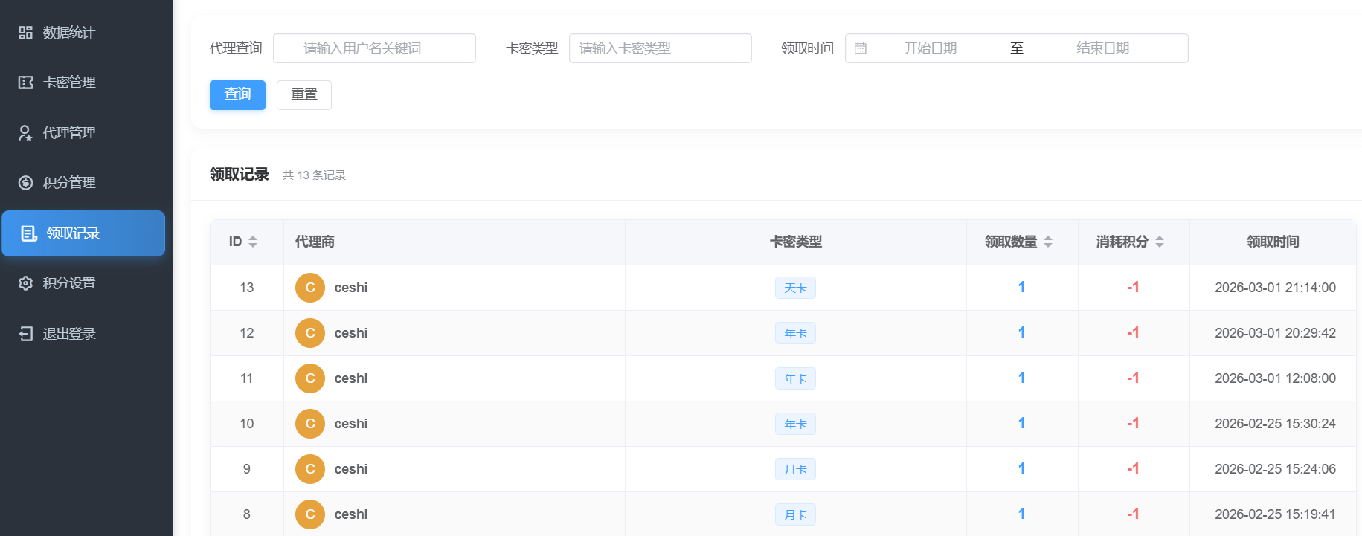Open the 领取记录 menu item
This screenshot has height=536, width=1362.
click(x=83, y=233)
